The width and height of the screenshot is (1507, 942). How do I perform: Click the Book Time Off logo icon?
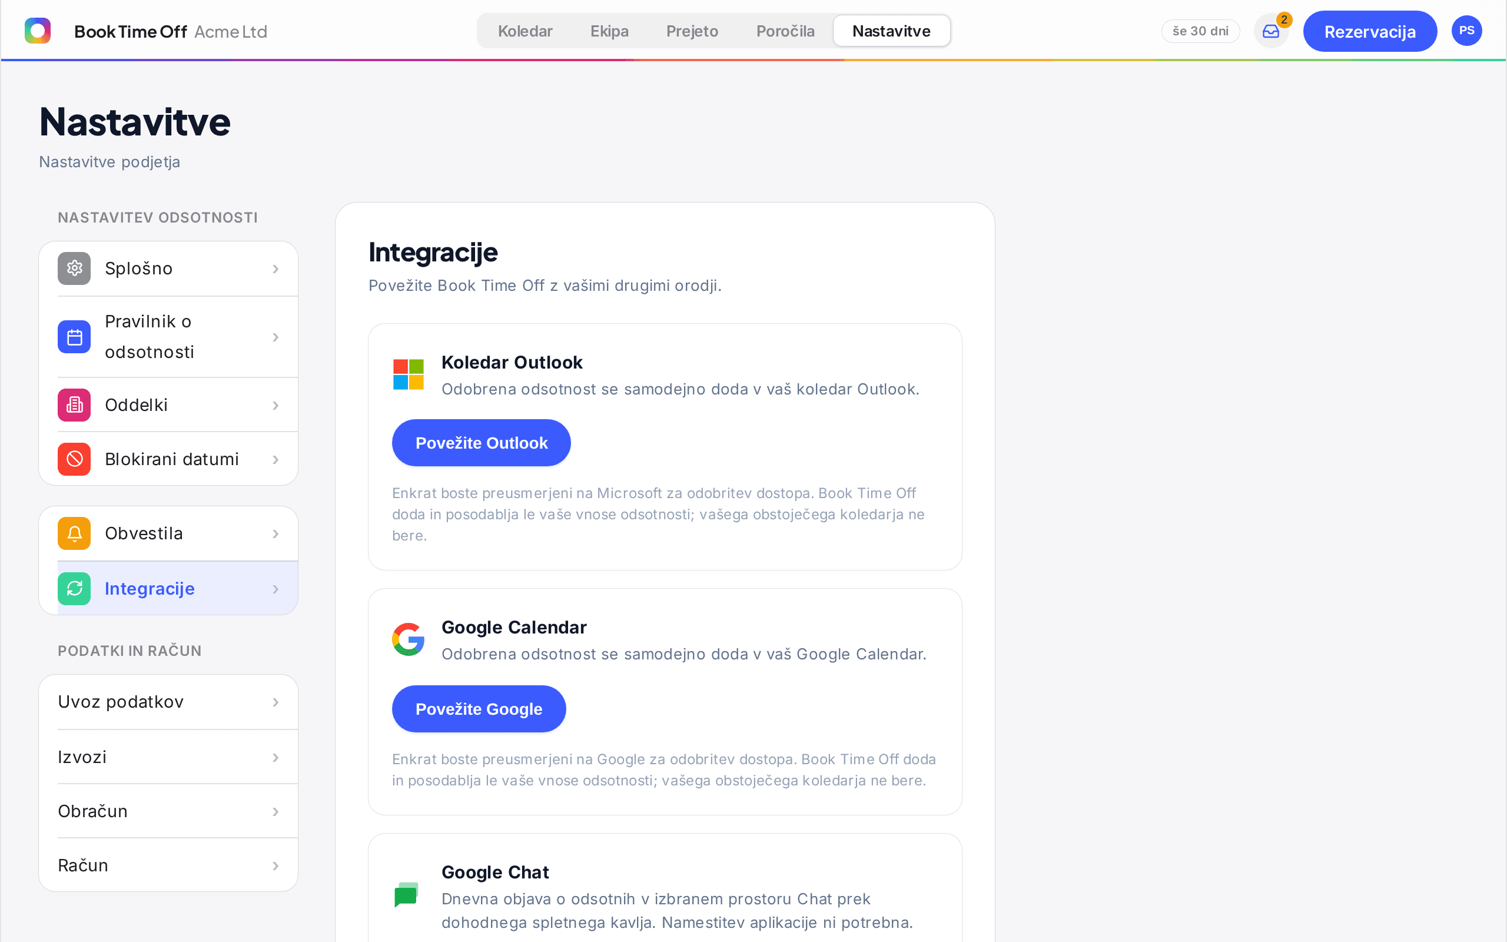pos(37,31)
